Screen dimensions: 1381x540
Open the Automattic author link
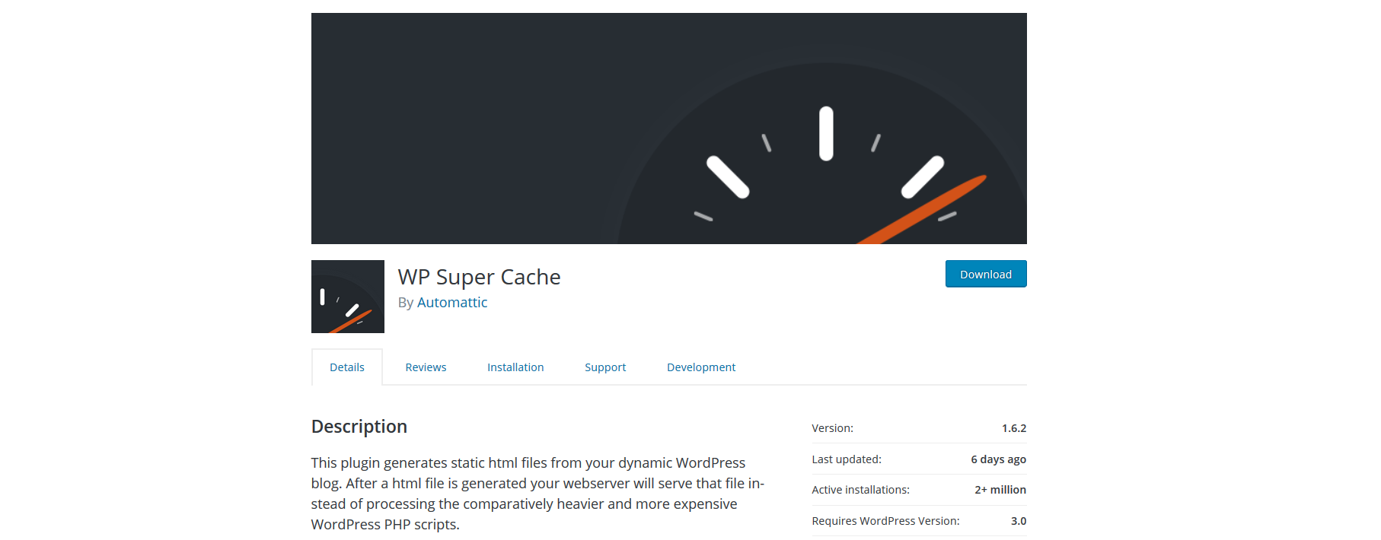coord(452,303)
